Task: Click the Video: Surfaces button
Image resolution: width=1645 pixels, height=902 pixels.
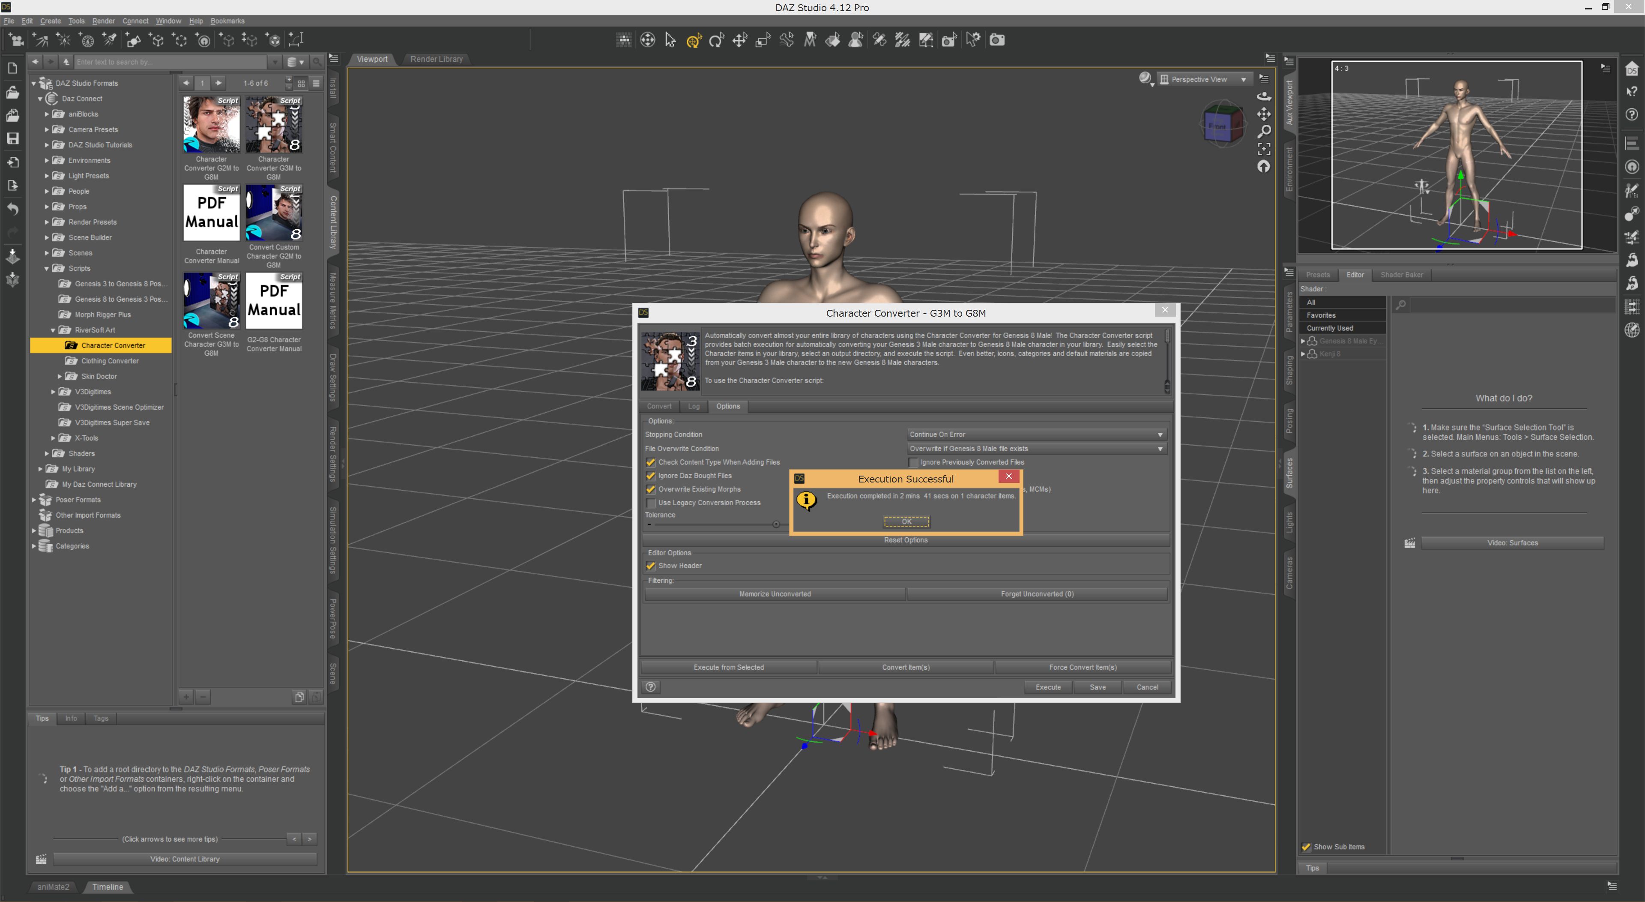Action: coord(1512,543)
